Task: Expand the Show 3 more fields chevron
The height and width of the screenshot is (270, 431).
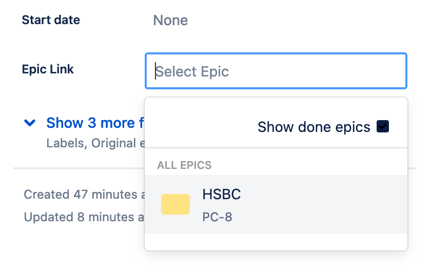Action: (x=30, y=123)
